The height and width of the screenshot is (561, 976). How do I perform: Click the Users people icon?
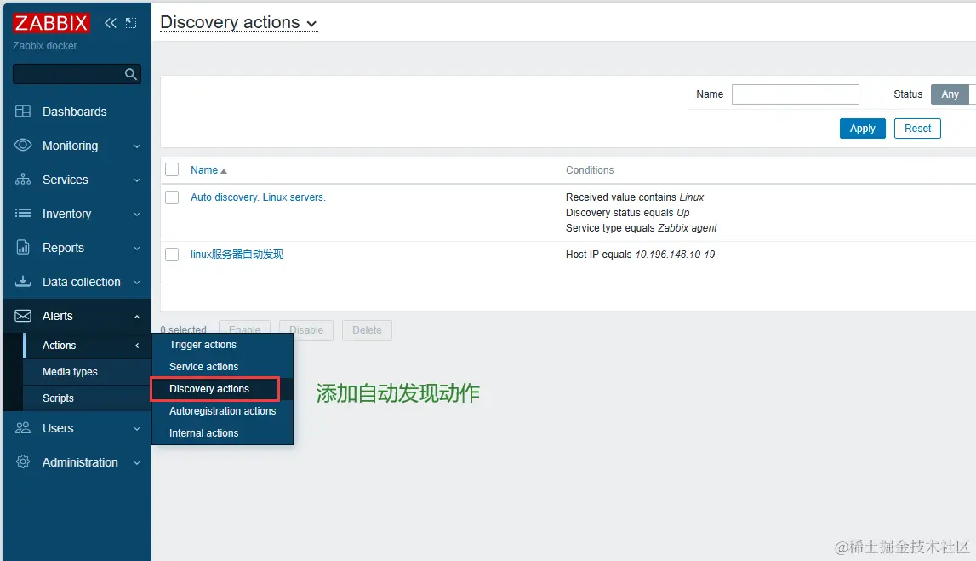click(23, 427)
